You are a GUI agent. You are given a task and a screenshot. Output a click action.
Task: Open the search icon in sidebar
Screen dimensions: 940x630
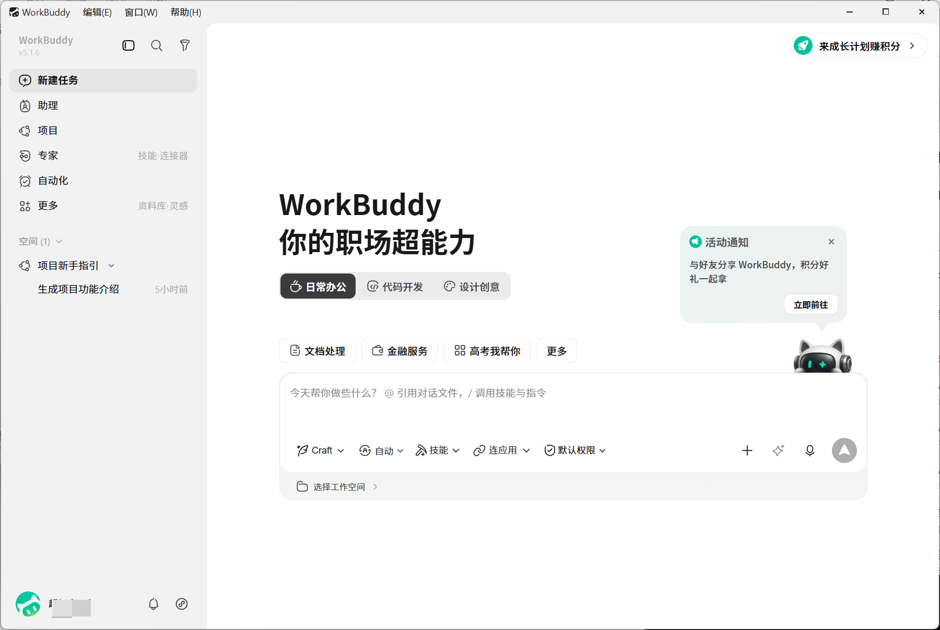pyautogui.click(x=157, y=45)
